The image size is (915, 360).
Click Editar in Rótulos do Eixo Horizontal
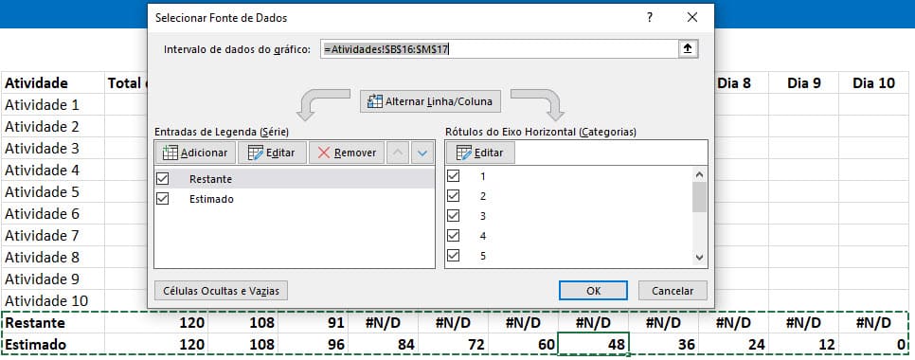tap(480, 153)
